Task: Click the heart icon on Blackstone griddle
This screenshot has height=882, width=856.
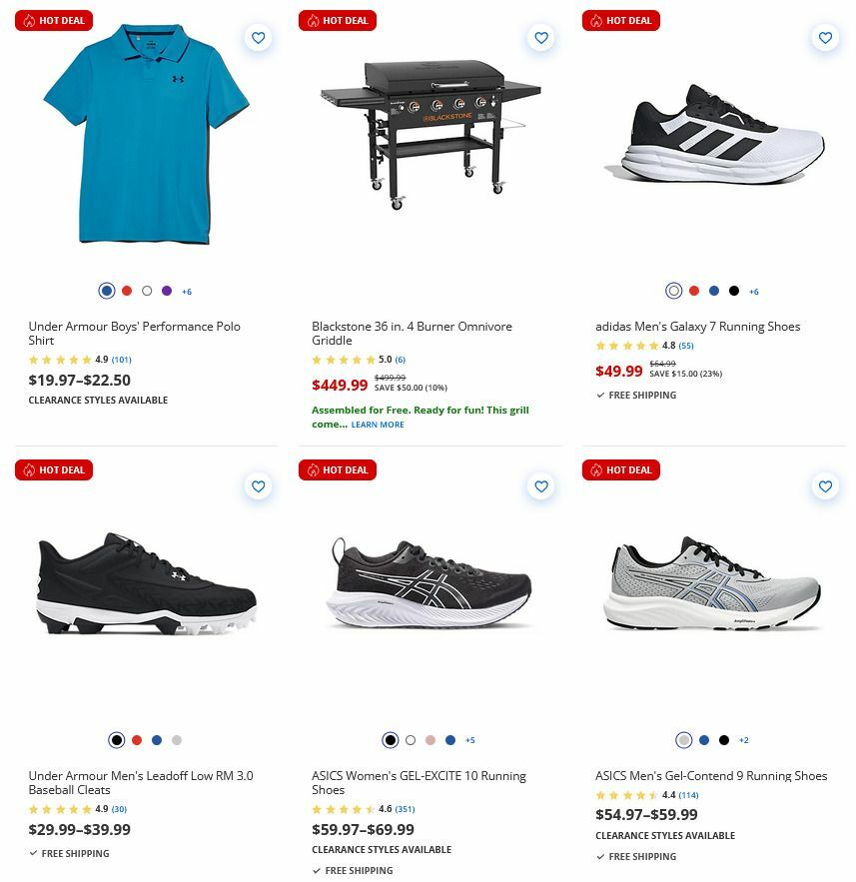Action: tap(541, 38)
